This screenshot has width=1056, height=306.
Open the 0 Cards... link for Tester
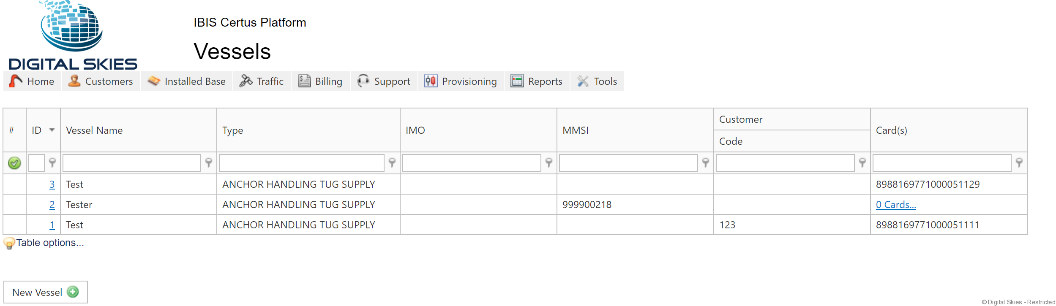point(895,205)
